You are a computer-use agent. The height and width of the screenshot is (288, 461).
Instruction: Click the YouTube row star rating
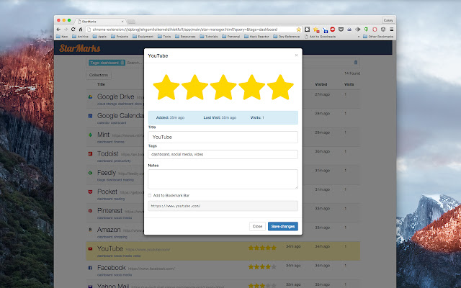(x=262, y=248)
